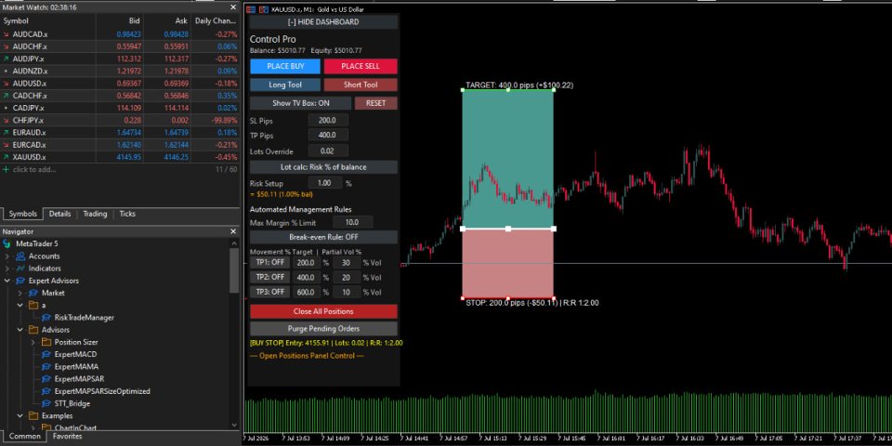892x446 pixels.
Task: Collapse the 'a' folder node
Action: pyautogui.click(x=20, y=306)
